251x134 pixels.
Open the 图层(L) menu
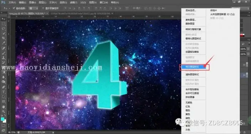pos(43,2)
